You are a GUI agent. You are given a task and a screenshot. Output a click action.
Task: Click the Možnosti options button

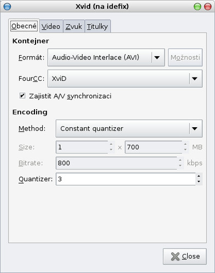pyautogui.click(x=185, y=57)
